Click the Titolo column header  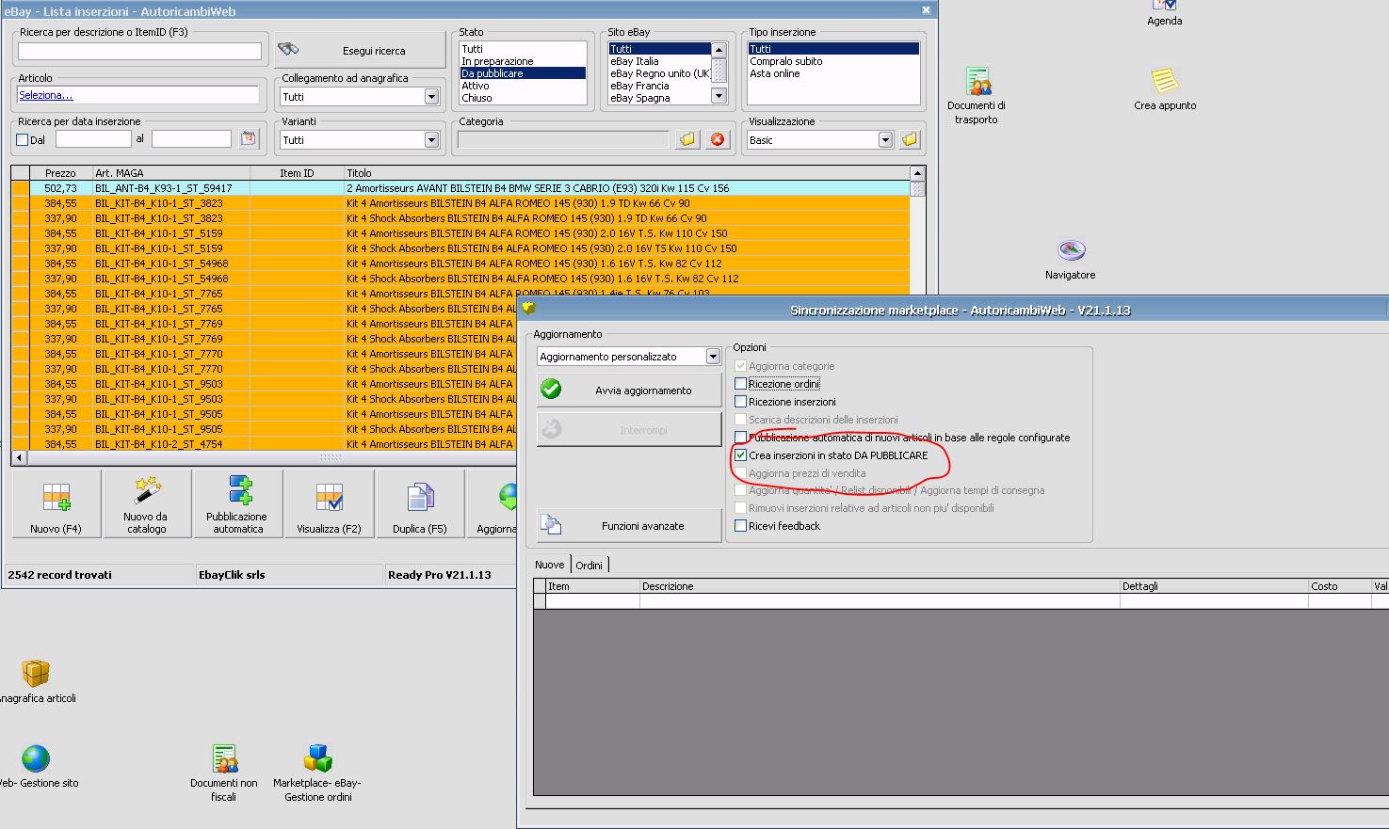(x=627, y=173)
